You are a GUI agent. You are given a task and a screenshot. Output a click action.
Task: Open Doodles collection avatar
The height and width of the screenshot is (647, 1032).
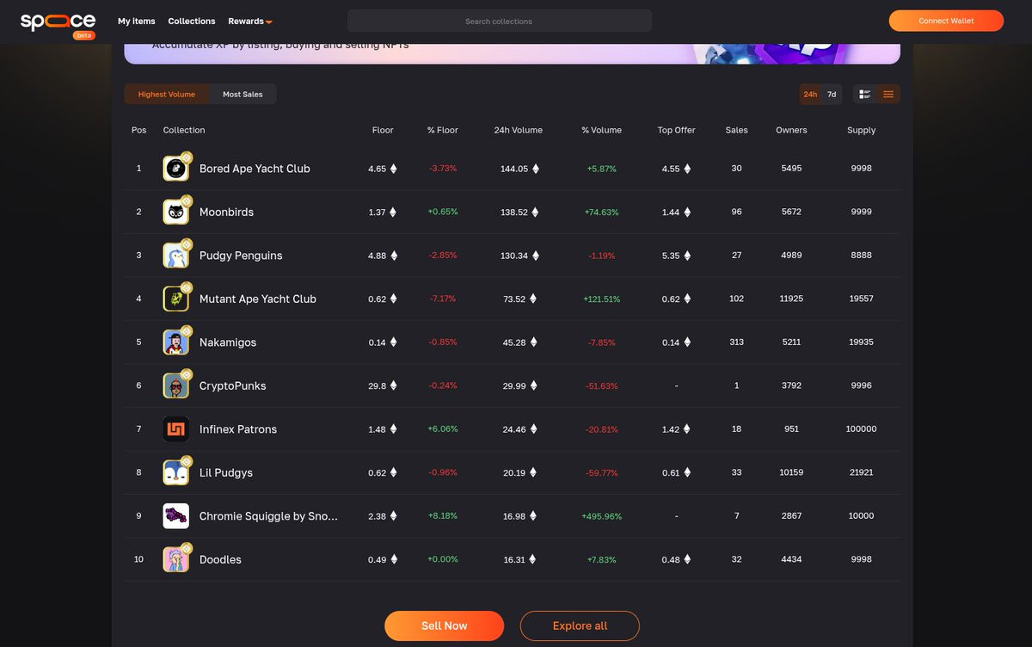pyautogui.click(x=176, y=559)
